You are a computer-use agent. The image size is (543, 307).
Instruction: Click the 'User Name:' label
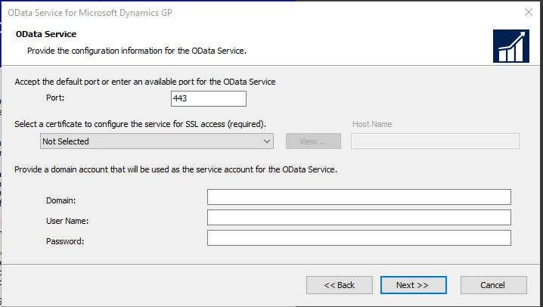[67, 221]
